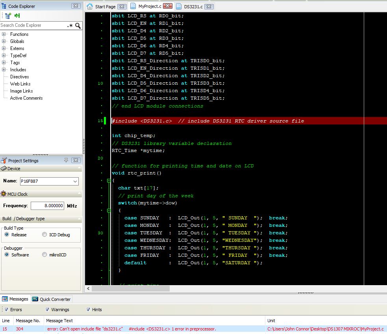This screenshot has height=334, width=387.
Task: Close the Project Settings panel
Action: [76, 160]
